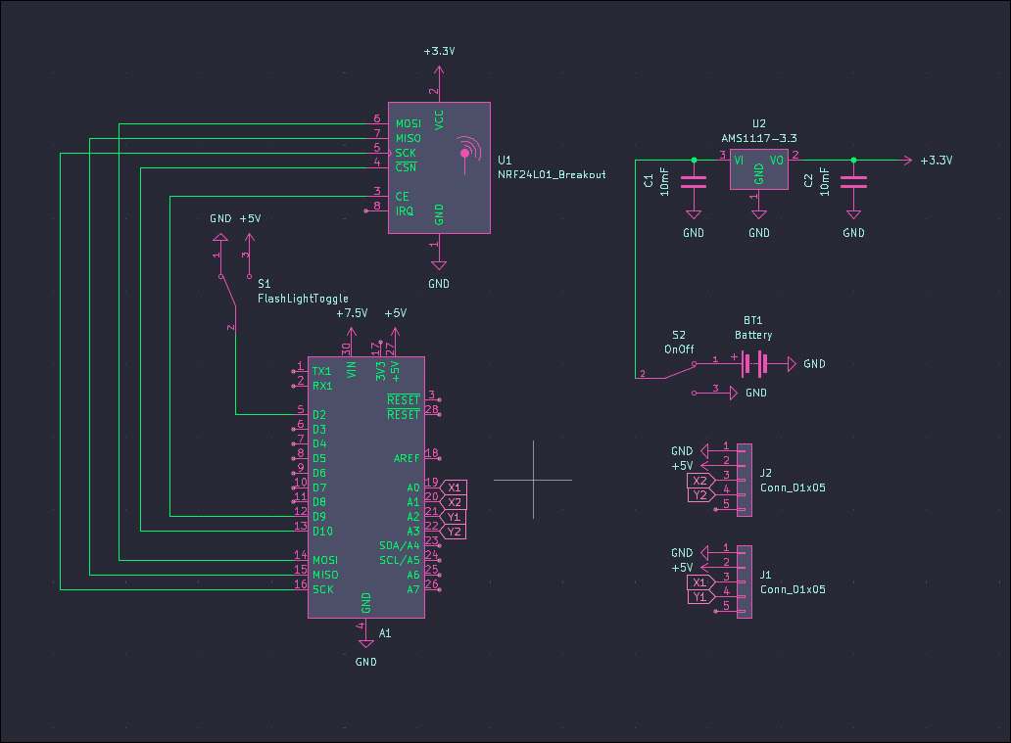This screenshot has width=1011, height=743.
Task: Click the AMS1117-3.3 value text
Action: [759, 139]
